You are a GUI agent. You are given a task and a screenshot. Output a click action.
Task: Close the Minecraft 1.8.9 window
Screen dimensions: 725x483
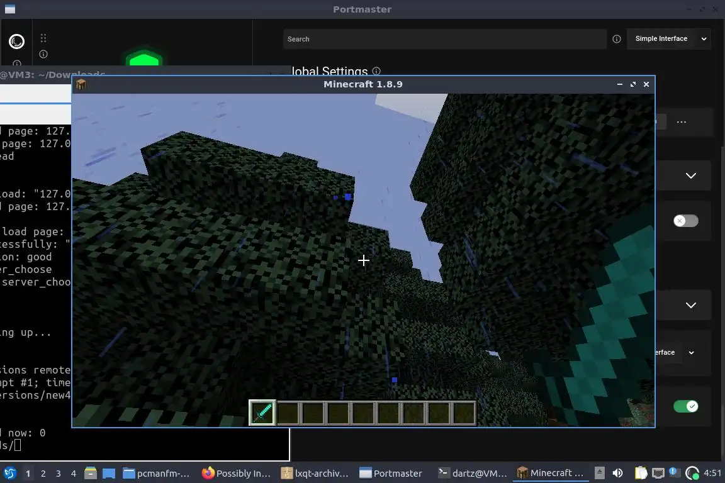coord(646,84)
